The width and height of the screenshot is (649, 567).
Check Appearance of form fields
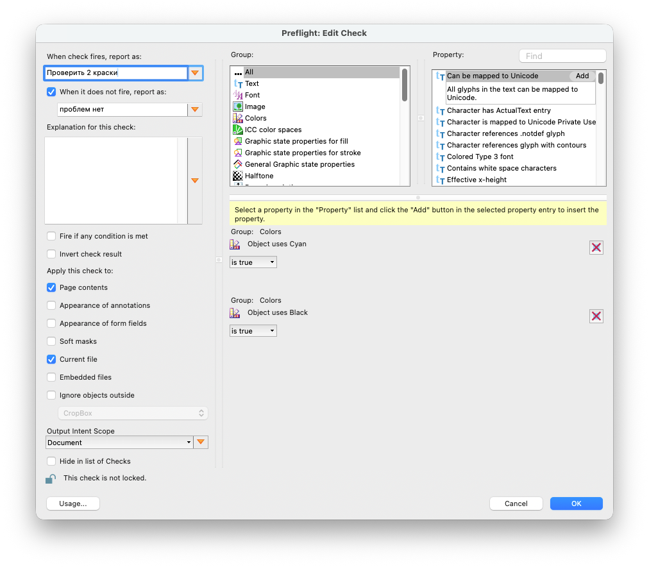[51, 323]
